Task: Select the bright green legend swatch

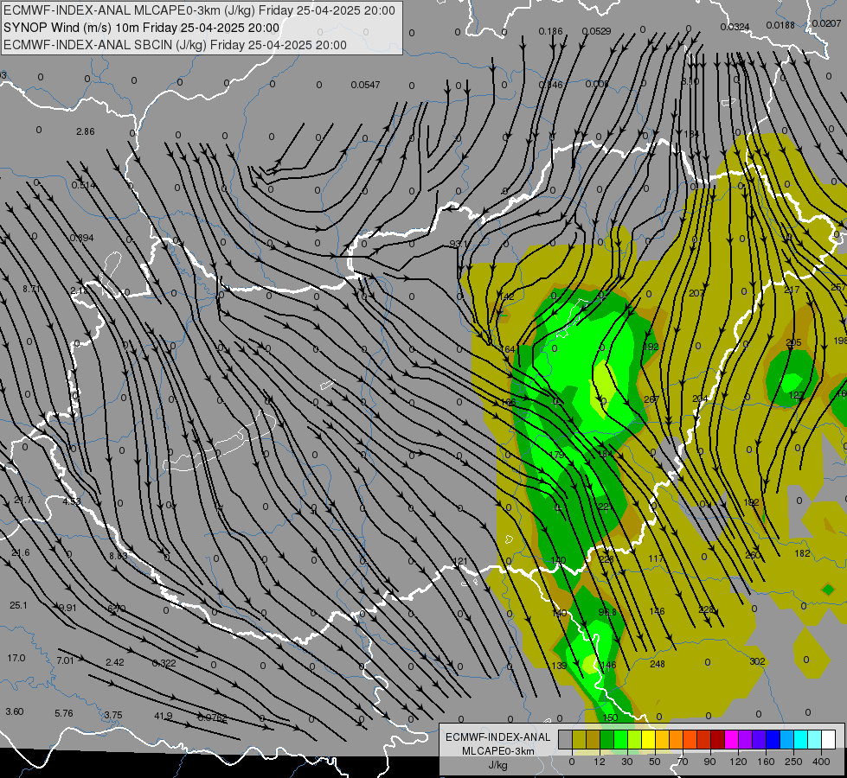Action: point(620,740)
